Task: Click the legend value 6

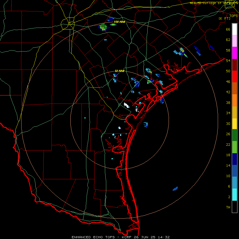Action: click(229, 186)
